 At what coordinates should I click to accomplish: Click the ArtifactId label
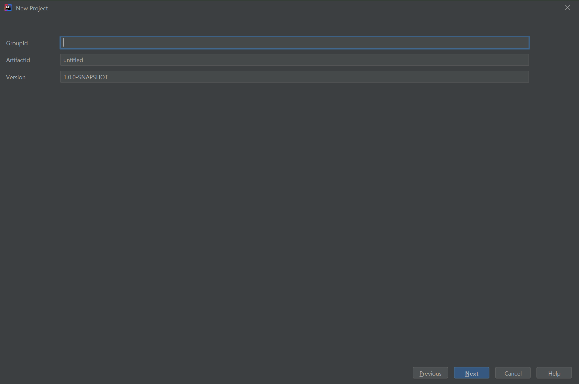[x=18, y=60]
